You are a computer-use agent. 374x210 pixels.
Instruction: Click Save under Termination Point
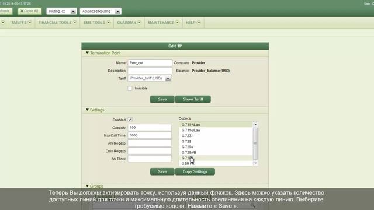162,99
